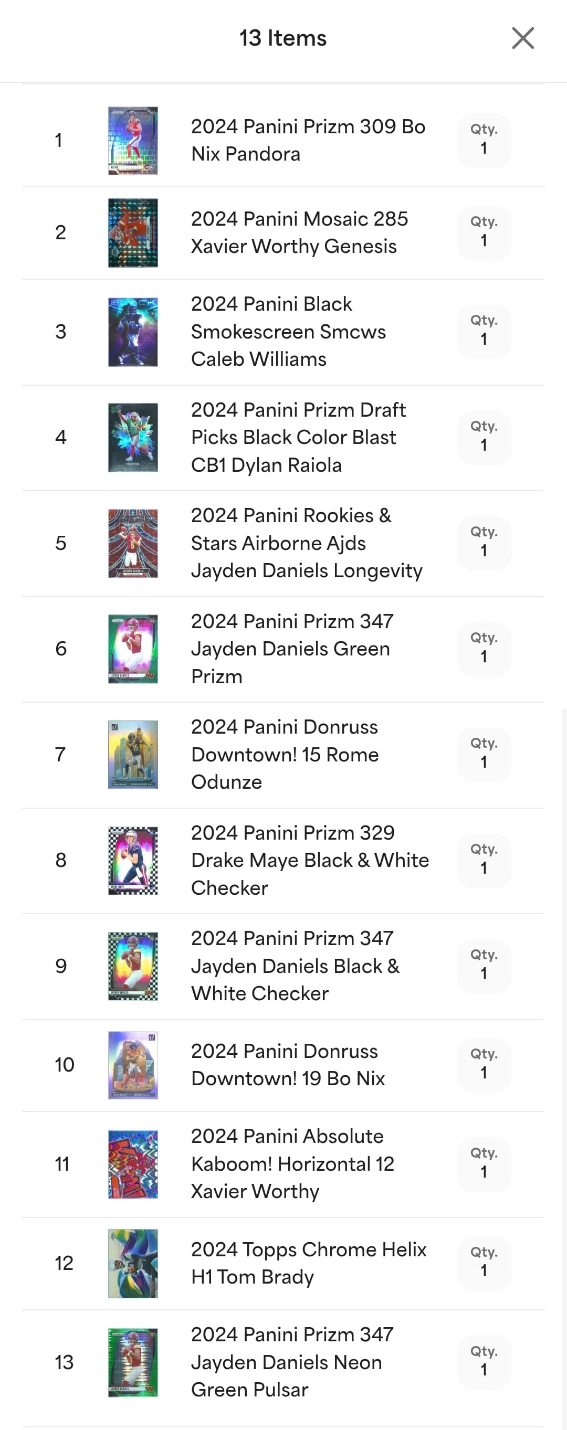Close the 13 Items list
Image resolution: width=567 pixels, height=1430 pixels.
522,38
